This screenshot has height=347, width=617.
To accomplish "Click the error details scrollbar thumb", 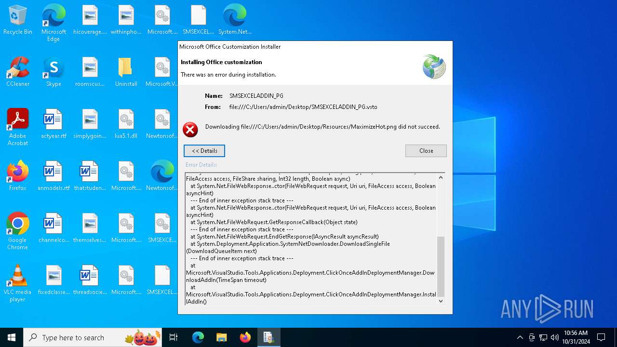I will point(441,267).
